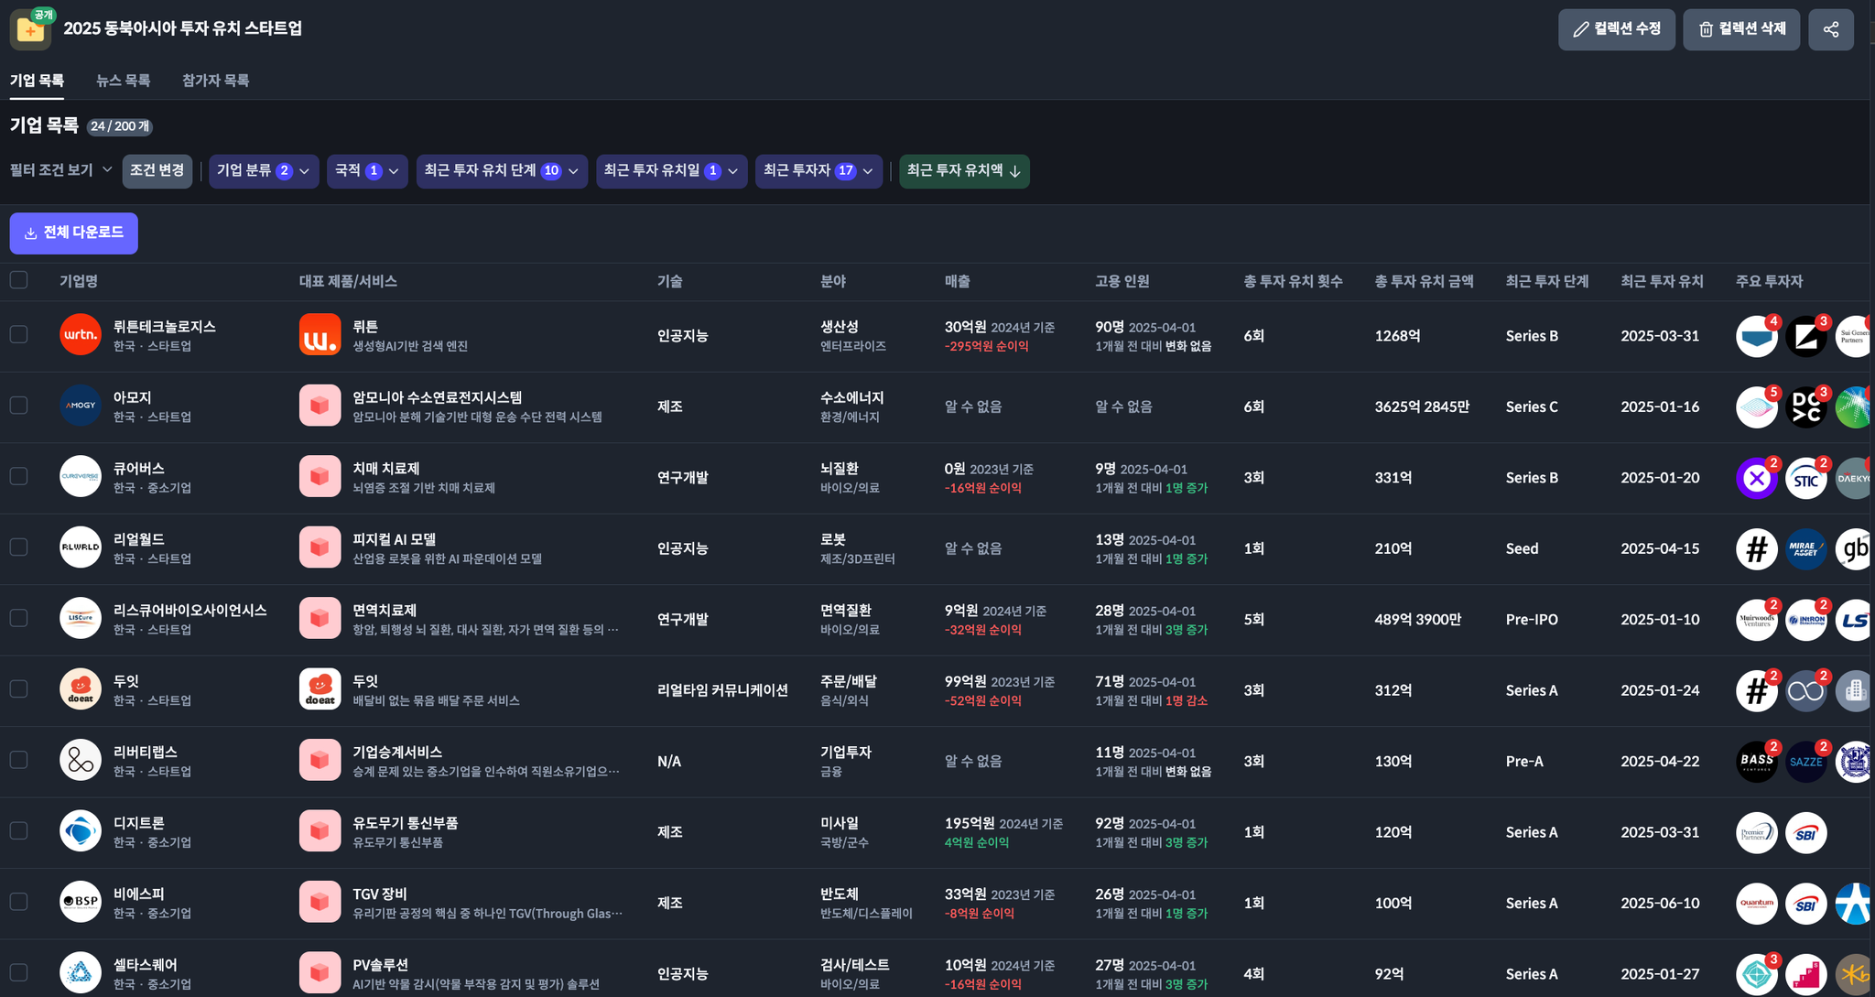The image size is (1875, 997).
Task: Click the Mirae Asset investor logo
Action: pos(1805,548)
